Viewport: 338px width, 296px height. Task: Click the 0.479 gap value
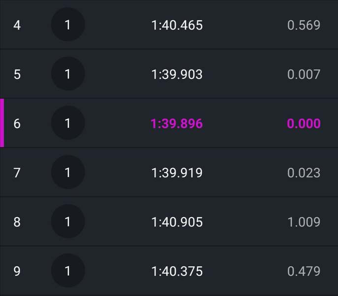click(x=304, y=272)
